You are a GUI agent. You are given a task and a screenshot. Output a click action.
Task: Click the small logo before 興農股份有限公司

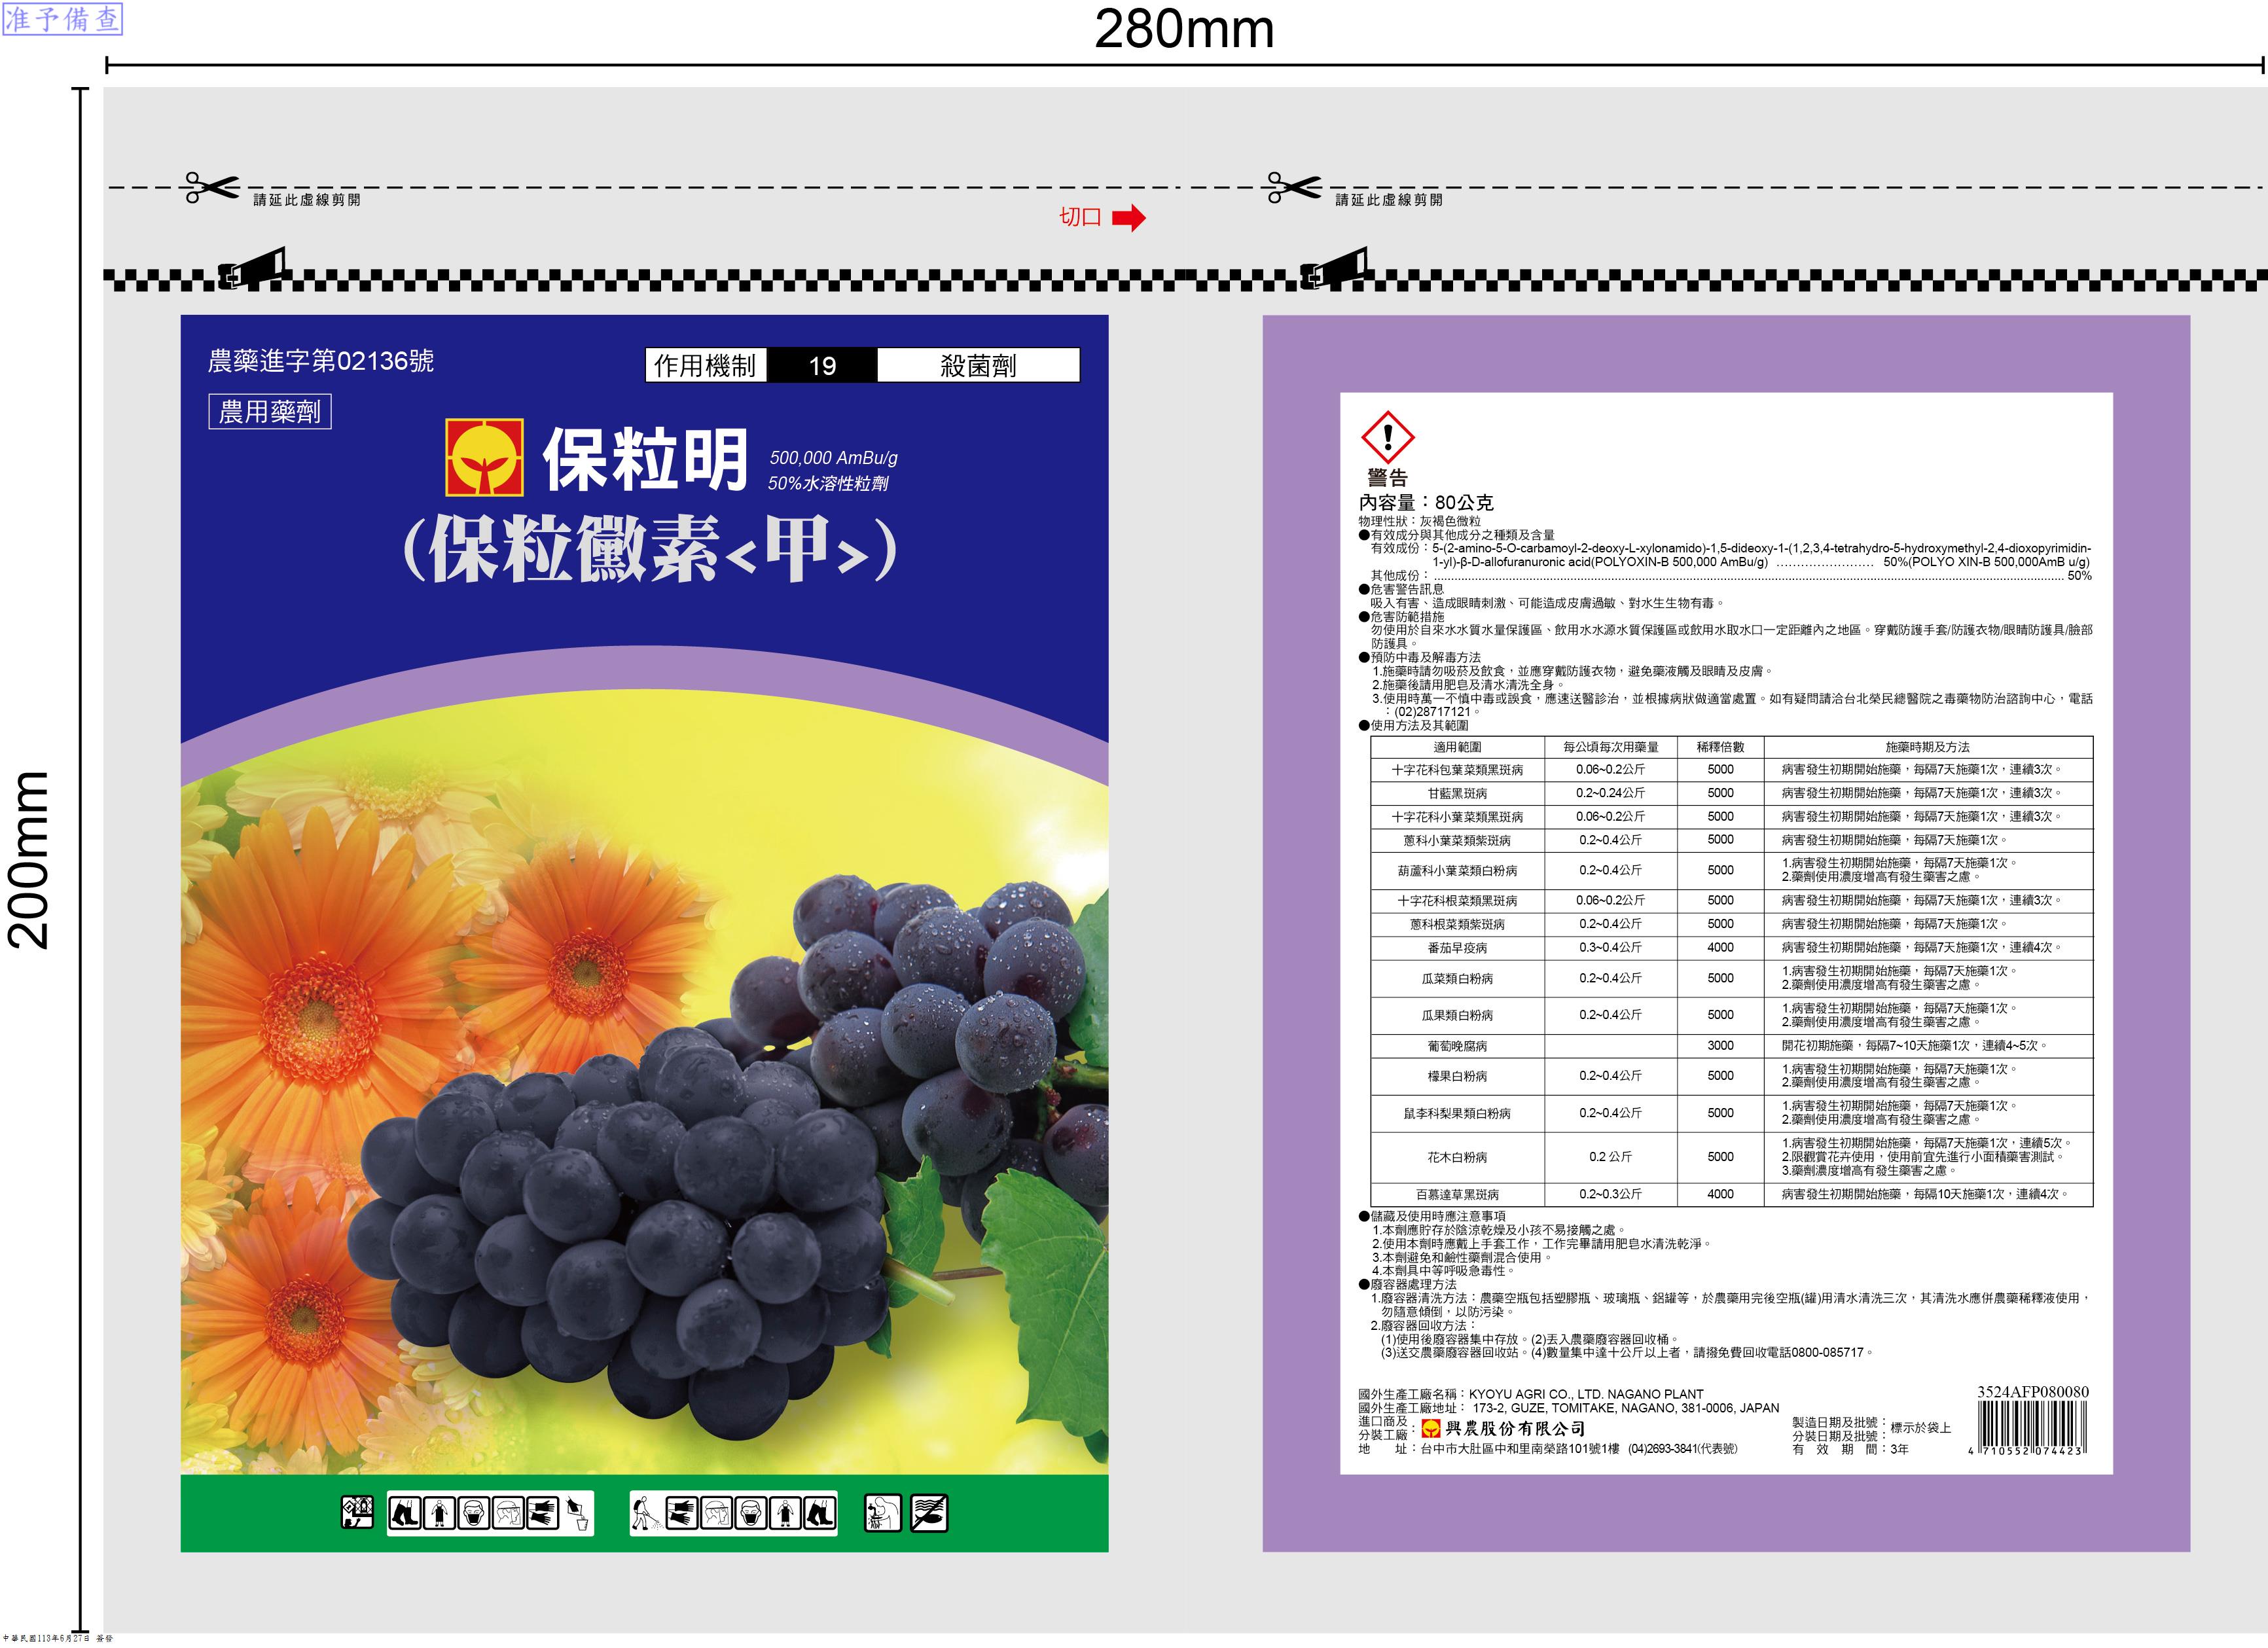point(1431,1429)
